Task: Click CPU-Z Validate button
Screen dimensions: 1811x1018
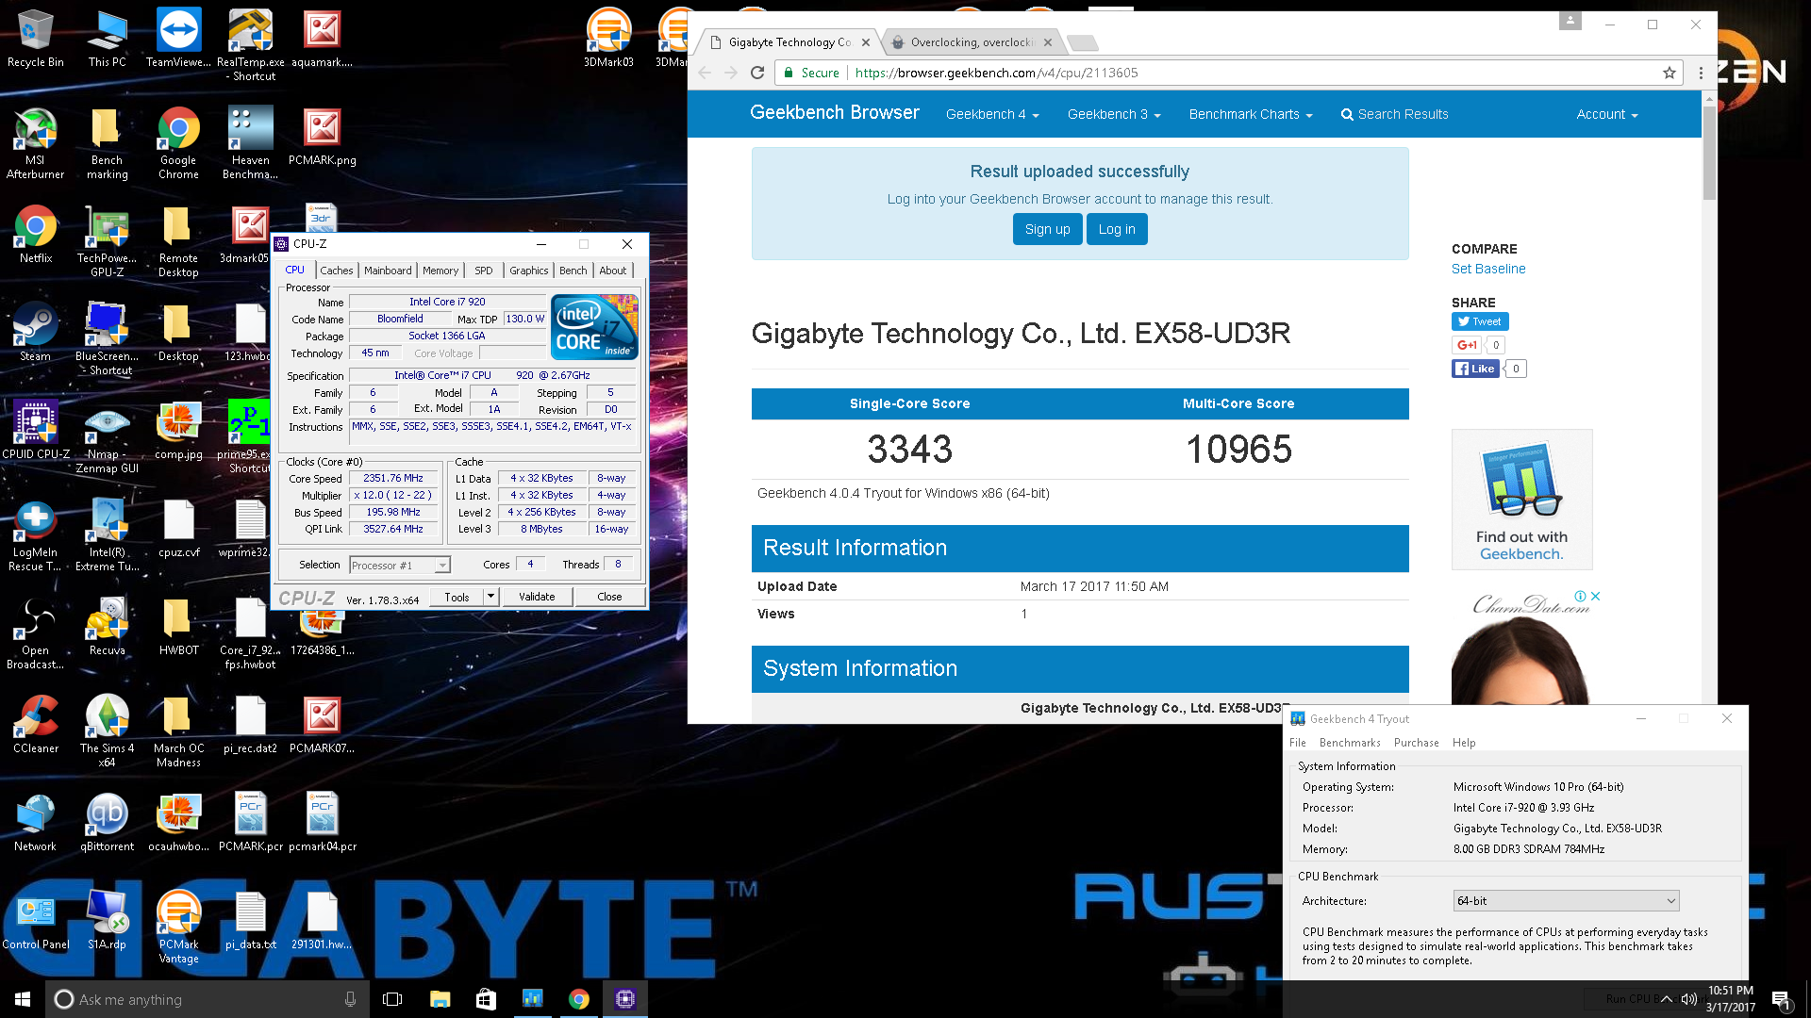Action: coord(537,597)
